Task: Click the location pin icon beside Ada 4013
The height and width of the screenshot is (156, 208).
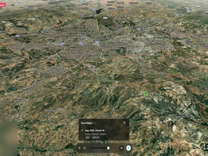Action: pyautogui.click(x=82, y=131)
